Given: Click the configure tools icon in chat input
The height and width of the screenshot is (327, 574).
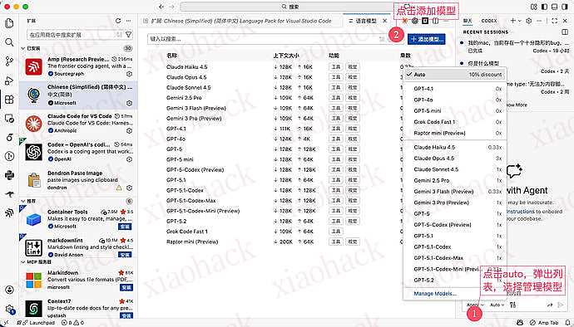Looking at the screenshot, I should [x=513, y=305].
